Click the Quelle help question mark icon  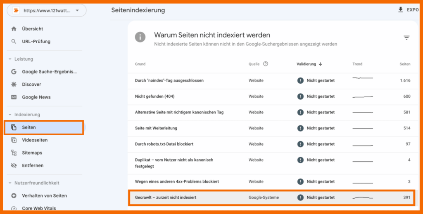click(266, 64)
